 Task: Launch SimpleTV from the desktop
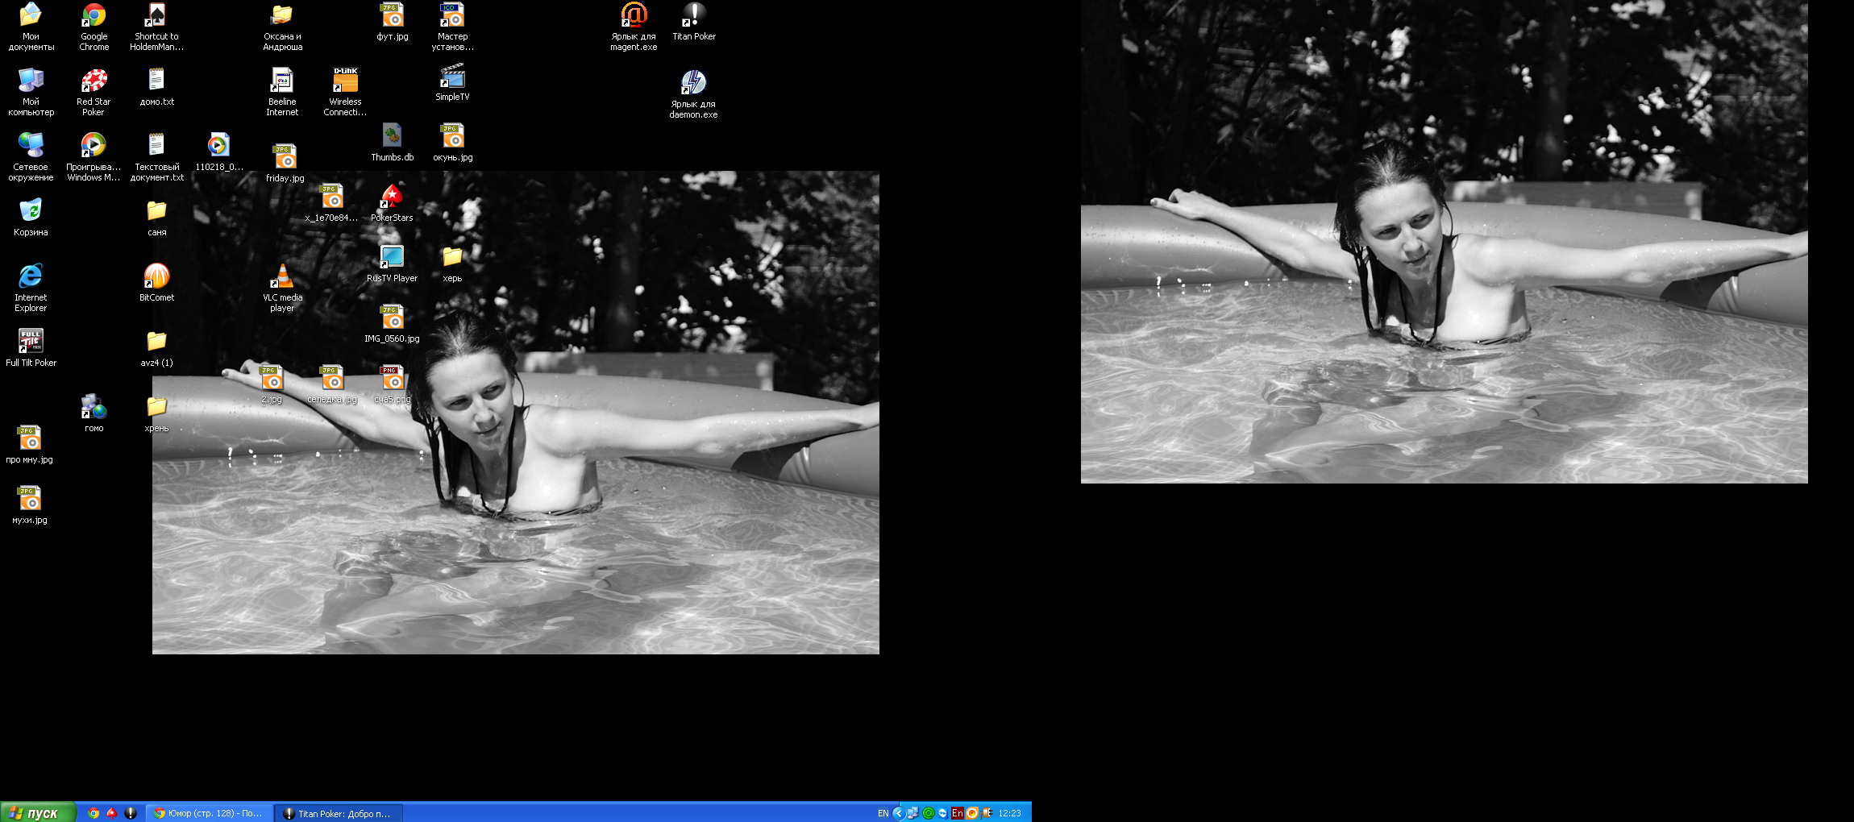pos(452,77)
